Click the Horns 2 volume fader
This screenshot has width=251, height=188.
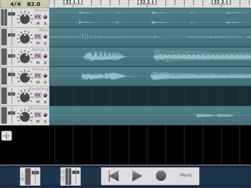coord(12,75)
